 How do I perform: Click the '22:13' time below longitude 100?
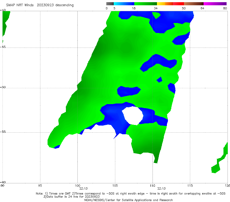click(x=84, y=189)
